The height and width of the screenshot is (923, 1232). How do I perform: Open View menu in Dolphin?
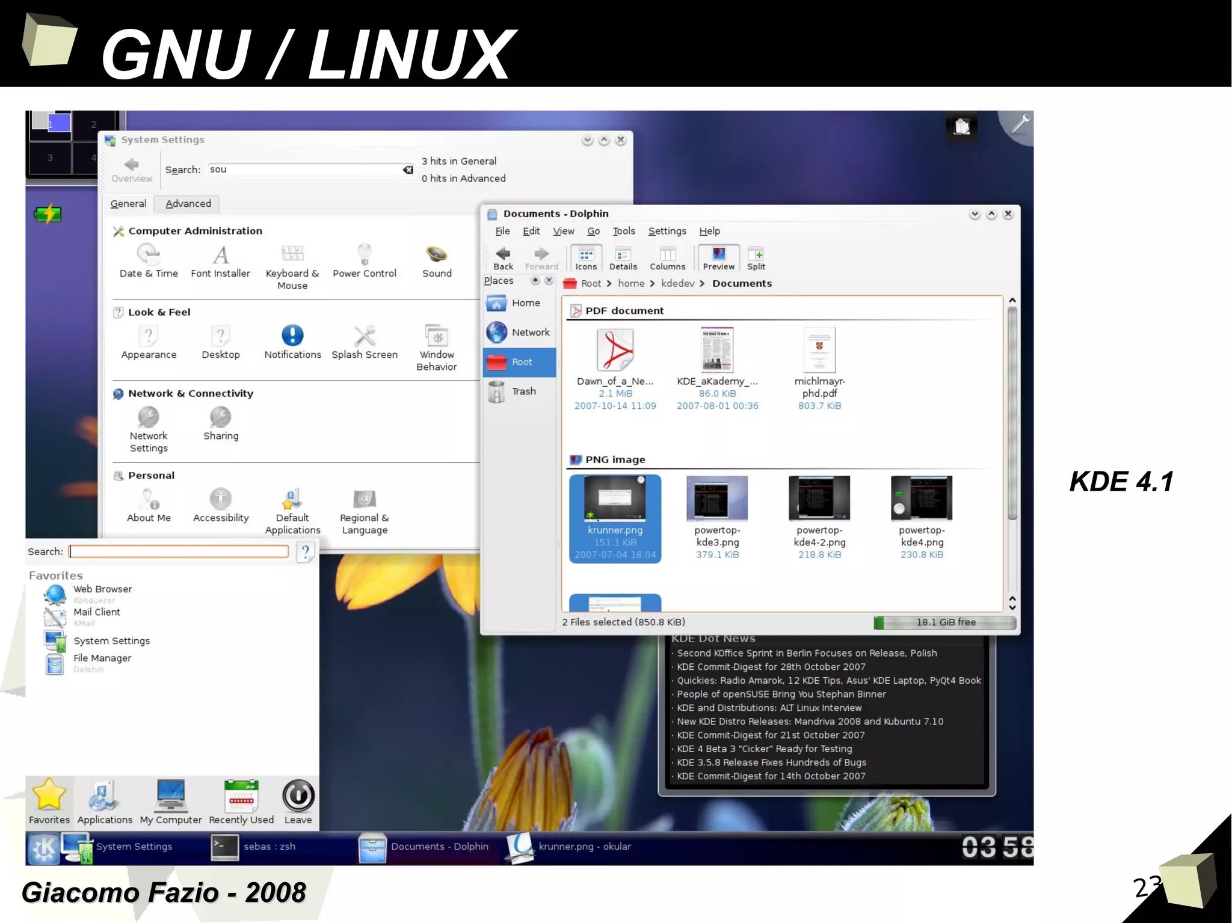point(564,231)
